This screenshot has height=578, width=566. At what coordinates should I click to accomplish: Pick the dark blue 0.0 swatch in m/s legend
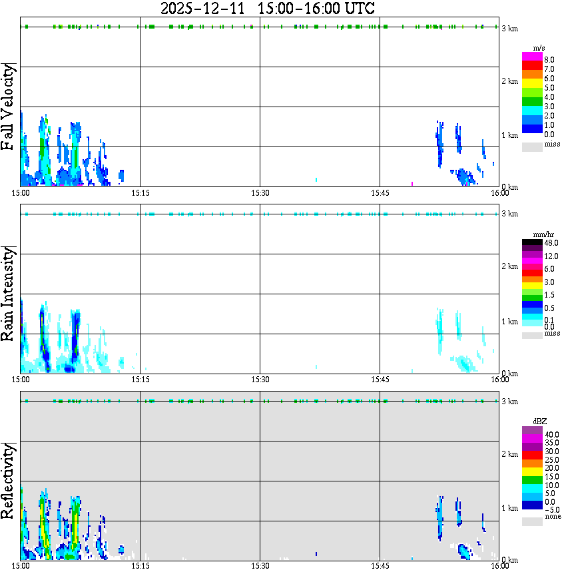532,129
